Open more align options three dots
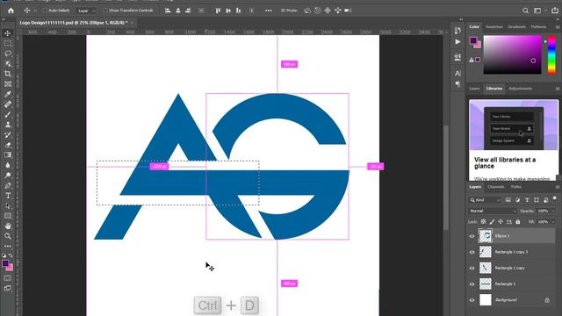562x316 pixels. point(268,11)
